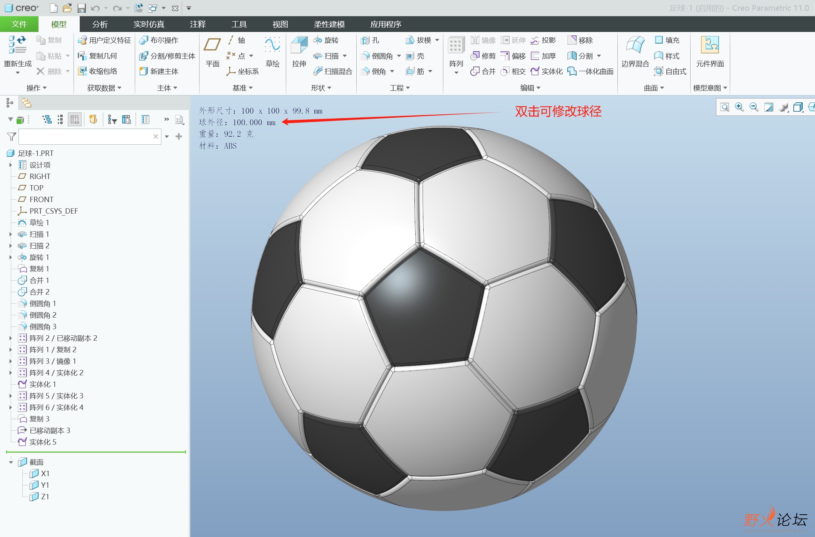Screen dimensions: 815x537
Task: Click the 用户定义特征 button
Action: (104, 40)
